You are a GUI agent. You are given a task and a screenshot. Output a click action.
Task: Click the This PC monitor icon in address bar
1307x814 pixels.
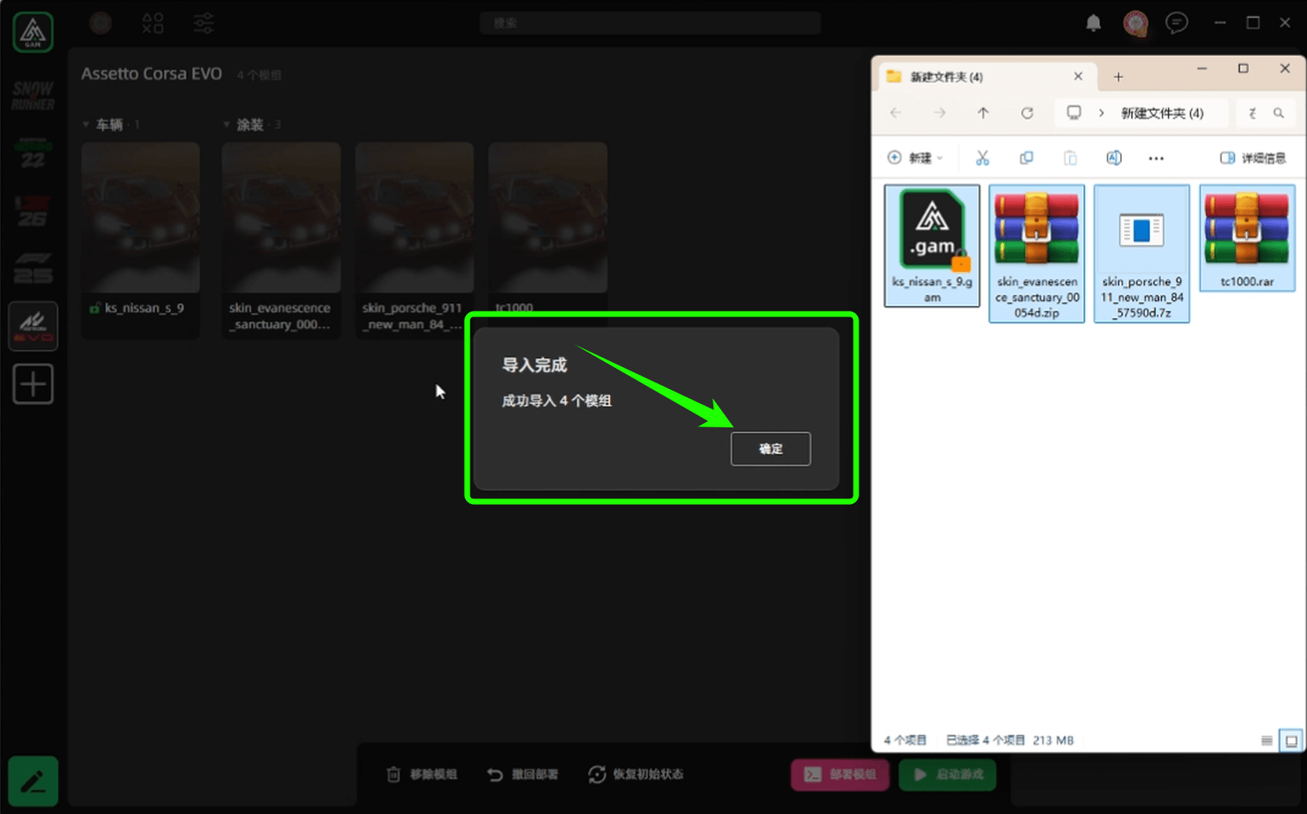[1074, 113]
